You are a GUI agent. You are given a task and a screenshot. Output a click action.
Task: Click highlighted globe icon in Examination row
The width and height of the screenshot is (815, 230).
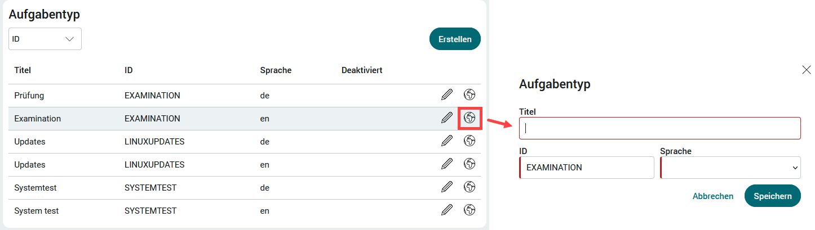469,118
